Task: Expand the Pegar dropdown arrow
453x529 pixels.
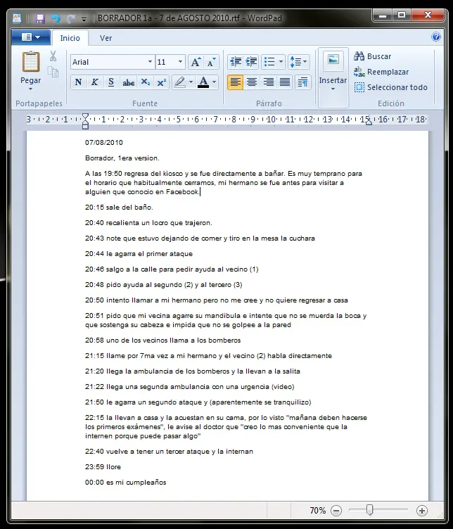Action: [31, 89]
